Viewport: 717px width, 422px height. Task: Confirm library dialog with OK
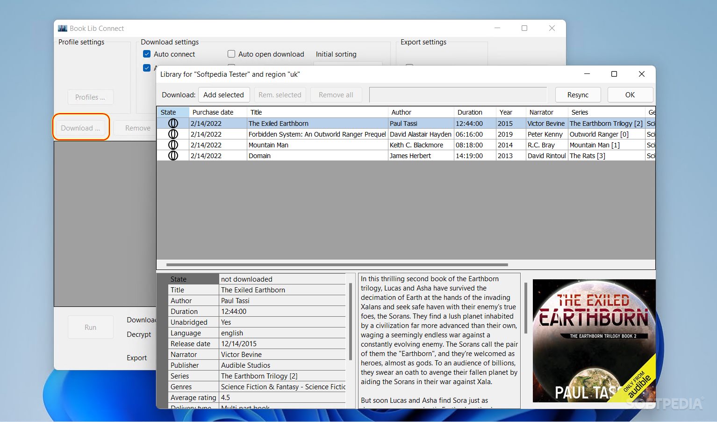pos(630,95)
